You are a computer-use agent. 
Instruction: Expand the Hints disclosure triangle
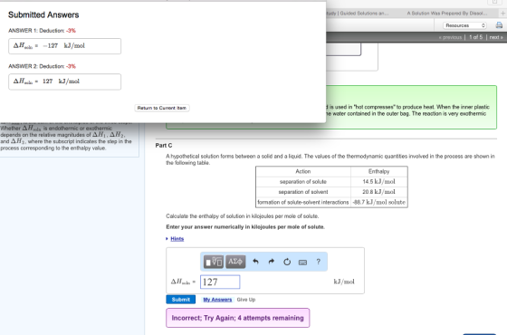[167, 239]
